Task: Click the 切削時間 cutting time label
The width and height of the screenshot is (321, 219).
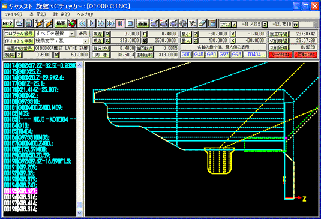Action: 278,41
